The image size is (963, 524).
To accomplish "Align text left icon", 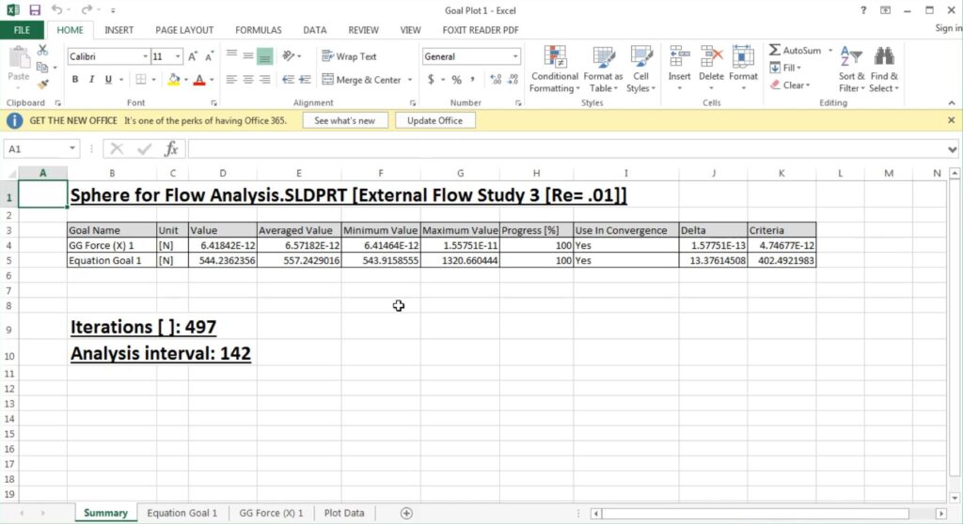I will pos(231,80).
